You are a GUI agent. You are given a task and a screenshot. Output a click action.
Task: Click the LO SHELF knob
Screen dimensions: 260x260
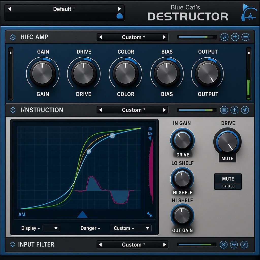click(182, 179)
